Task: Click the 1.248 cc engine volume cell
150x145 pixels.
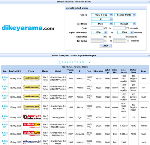Action: pos(124,134)
